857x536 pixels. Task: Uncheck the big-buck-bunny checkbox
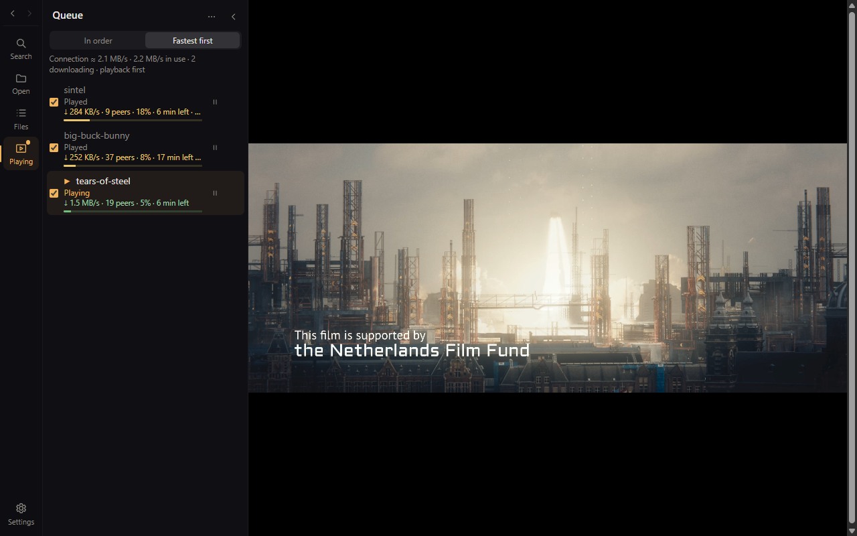[54, 147]
